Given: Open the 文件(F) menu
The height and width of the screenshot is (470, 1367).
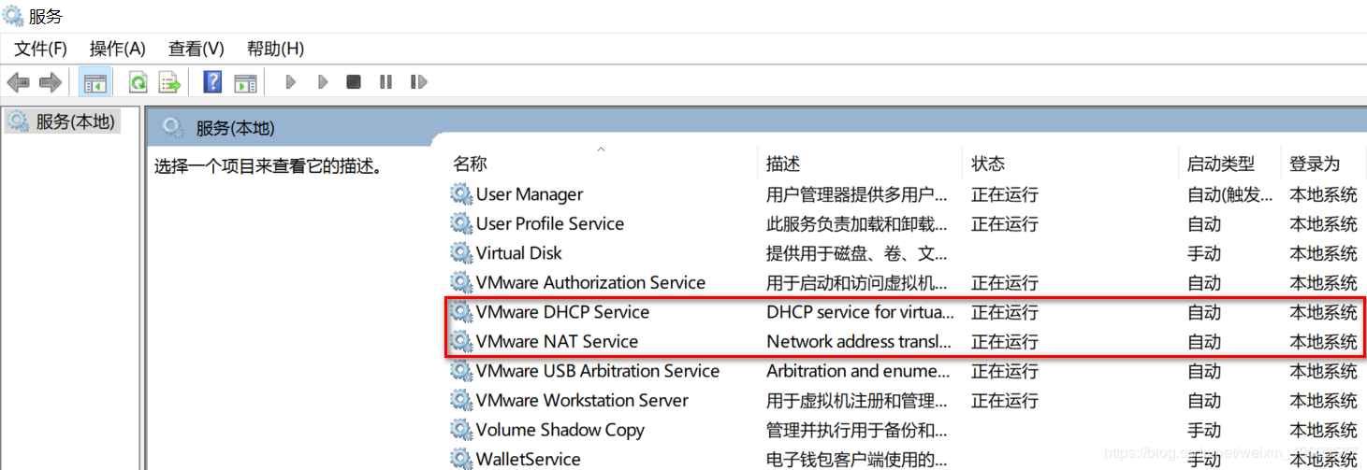Looking at the screenshot, I should point(40,49).
